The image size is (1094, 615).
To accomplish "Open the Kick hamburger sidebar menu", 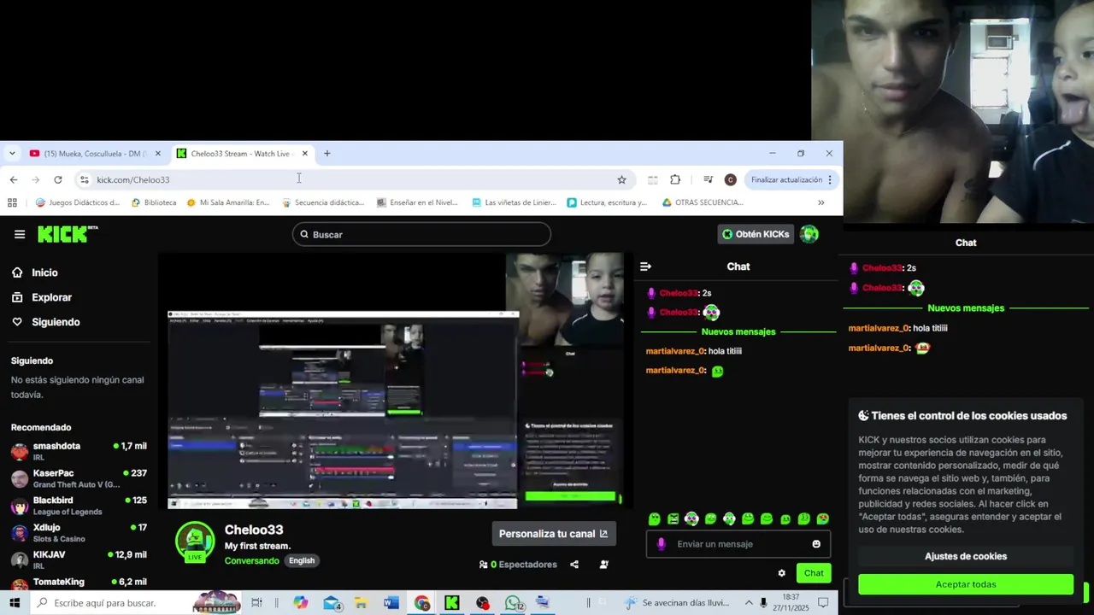I will coord(19,234).
